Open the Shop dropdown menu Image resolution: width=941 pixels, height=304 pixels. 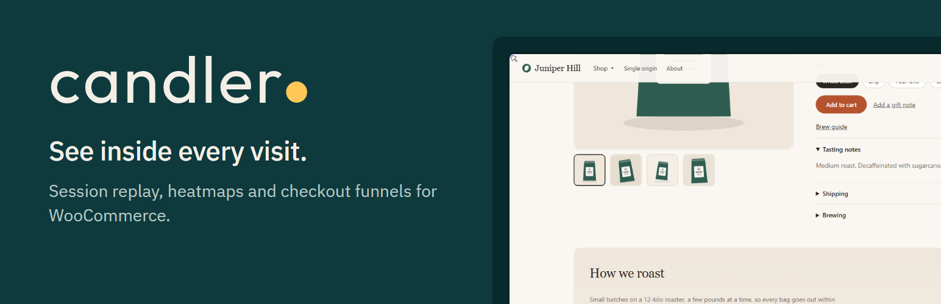603,69
